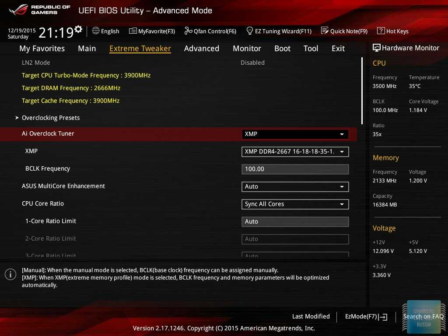Image resolution: width=448 pixels, height=336 pixels.
Task: Expand XMP profile dropdown
Action: 295,151
